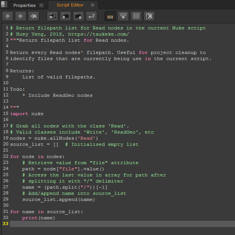Viewport: 235px width, 235px height.
Task: Click the closing triple-quote on line 14
Action: point(15,107)
